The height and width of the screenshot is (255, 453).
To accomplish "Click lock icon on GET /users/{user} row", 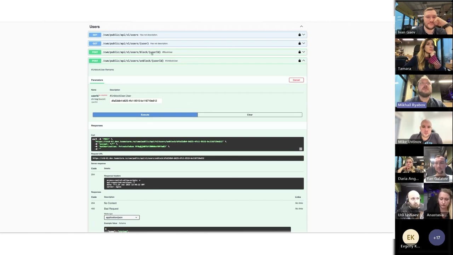I will coord(299,43).
